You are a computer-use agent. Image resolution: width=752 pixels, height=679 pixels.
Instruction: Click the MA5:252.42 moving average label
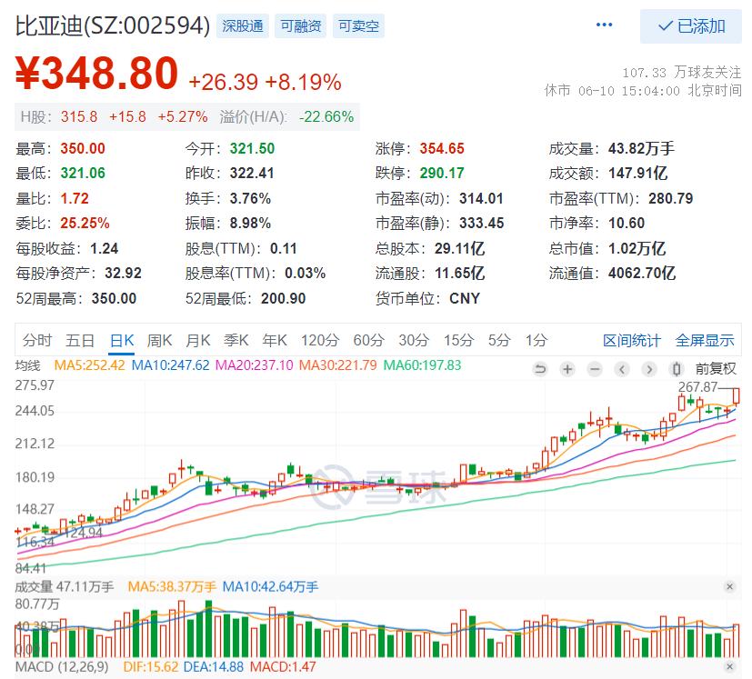pos(90,365)
